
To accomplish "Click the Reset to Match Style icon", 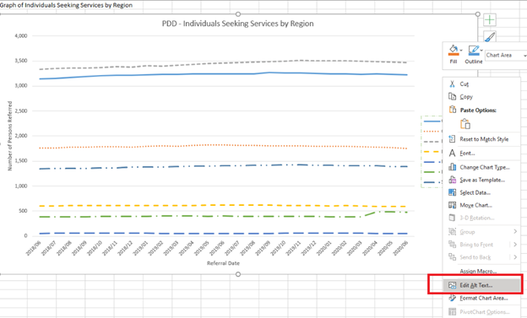I will pos(453,138).
